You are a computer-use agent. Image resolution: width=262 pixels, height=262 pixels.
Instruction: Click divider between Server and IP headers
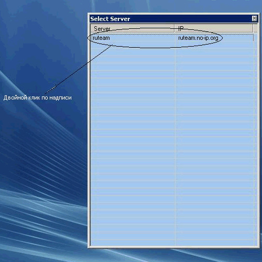(174, 28)
